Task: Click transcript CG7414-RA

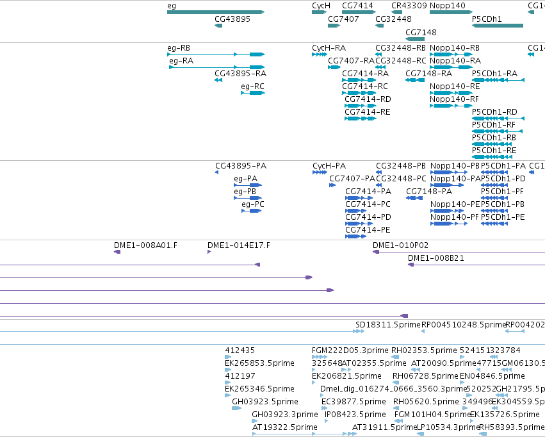Action: [x=365, y=74]
